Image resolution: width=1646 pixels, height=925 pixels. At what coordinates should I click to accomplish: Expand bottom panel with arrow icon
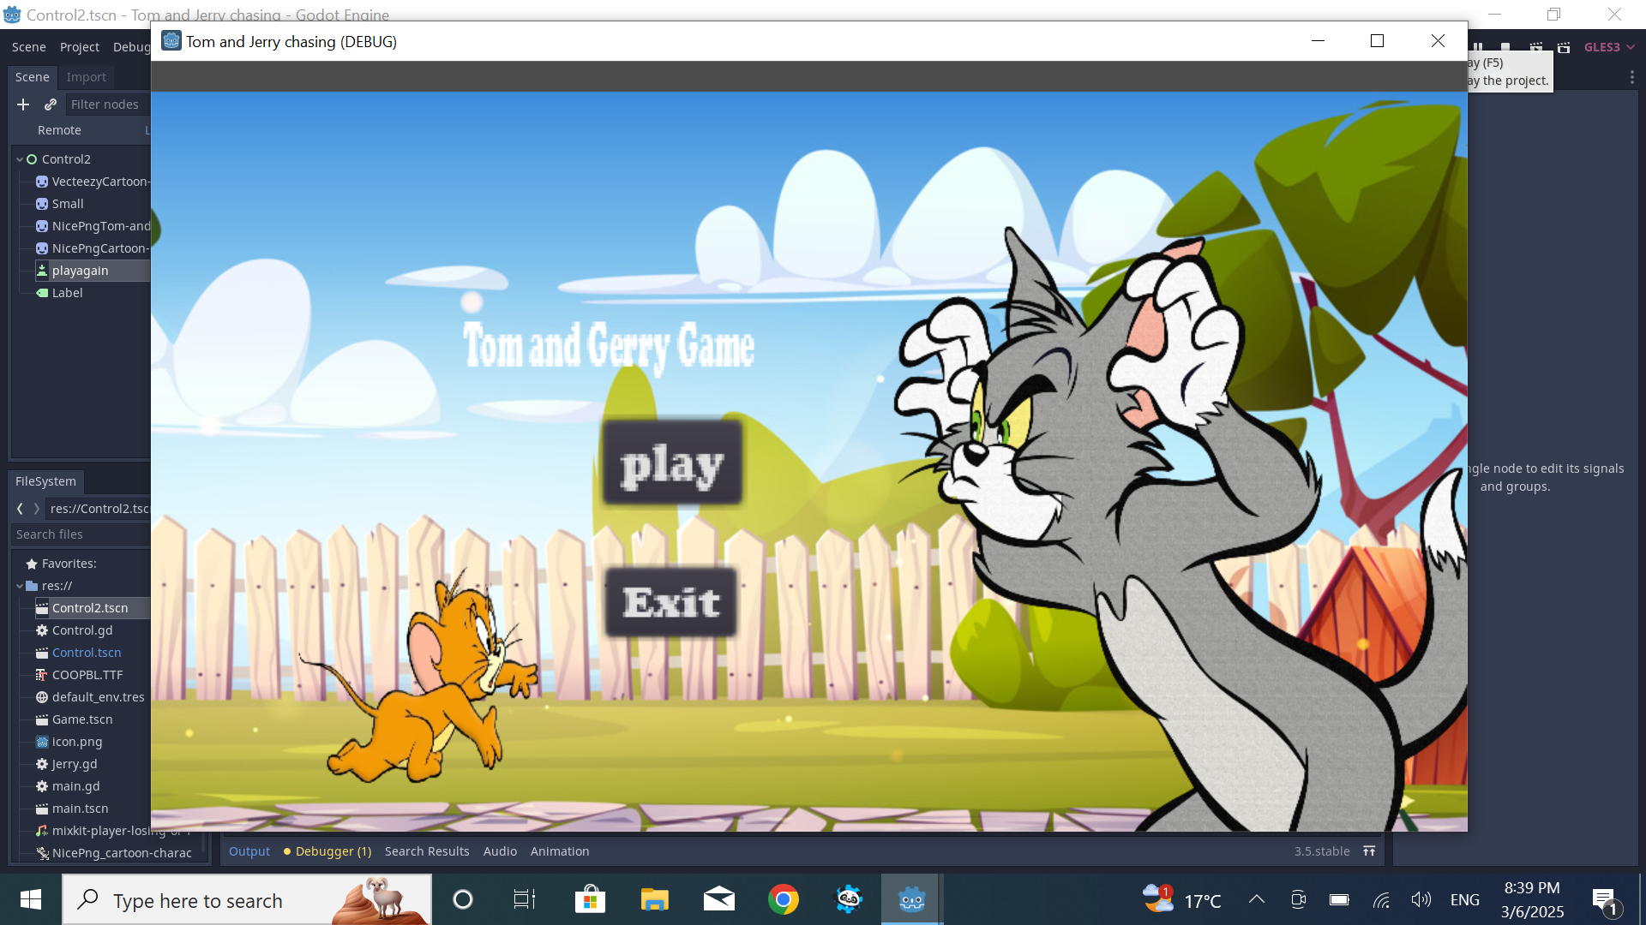point(1369,851)
